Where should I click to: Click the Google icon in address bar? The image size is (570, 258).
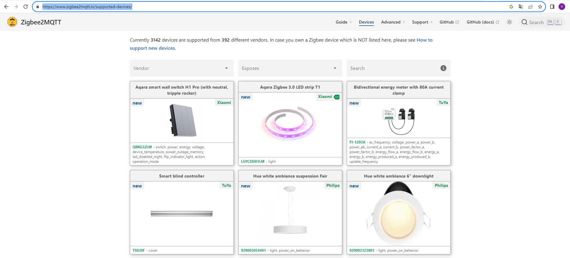(511, 7)
